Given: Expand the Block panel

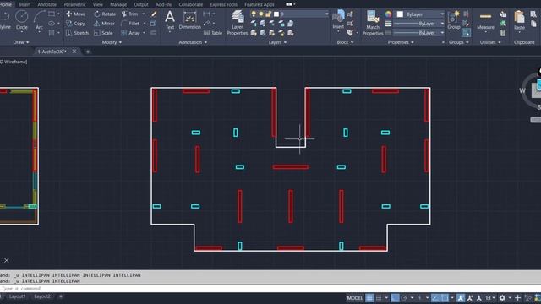Looking at the screenshot, I should 345,42.
